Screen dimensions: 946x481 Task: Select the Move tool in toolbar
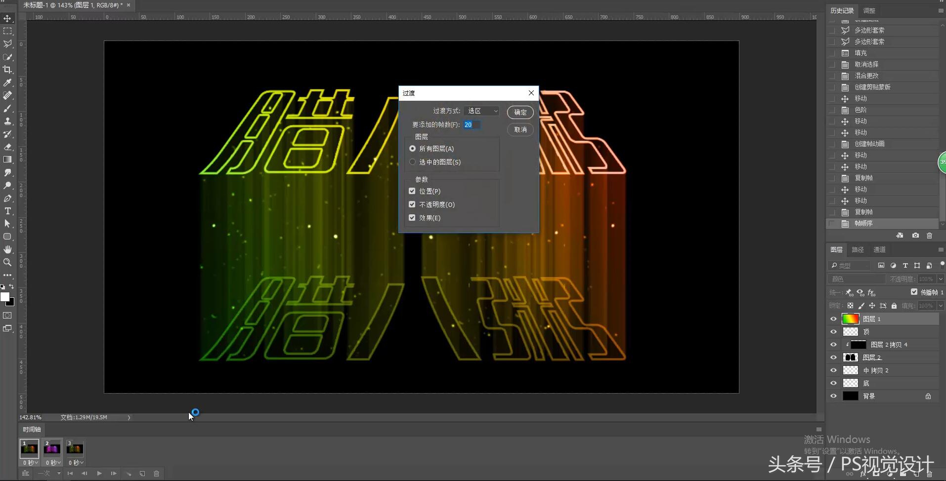(x=7, y=18)
